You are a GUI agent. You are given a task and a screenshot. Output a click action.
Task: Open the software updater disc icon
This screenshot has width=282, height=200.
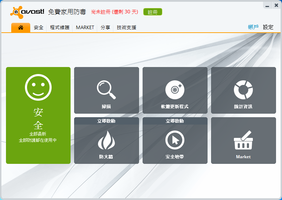[175, 89]
